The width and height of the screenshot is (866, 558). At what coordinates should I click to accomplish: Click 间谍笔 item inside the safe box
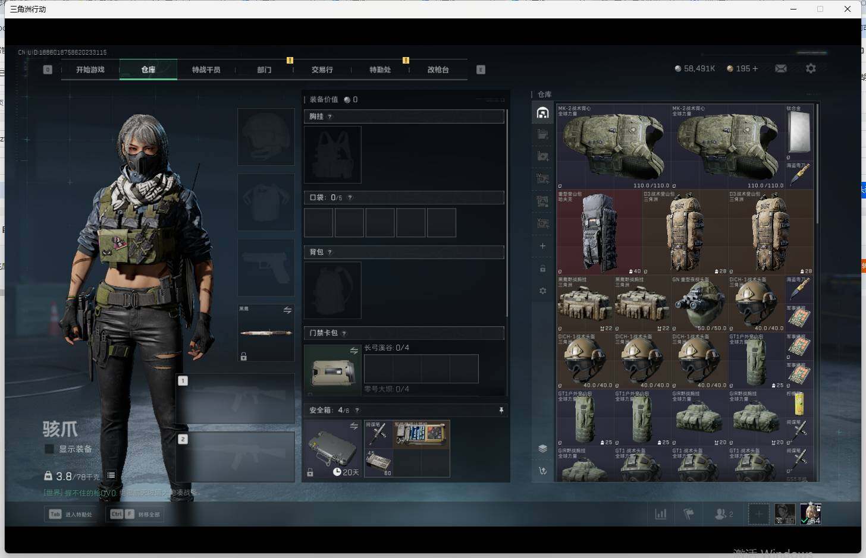tap(378, 434)
